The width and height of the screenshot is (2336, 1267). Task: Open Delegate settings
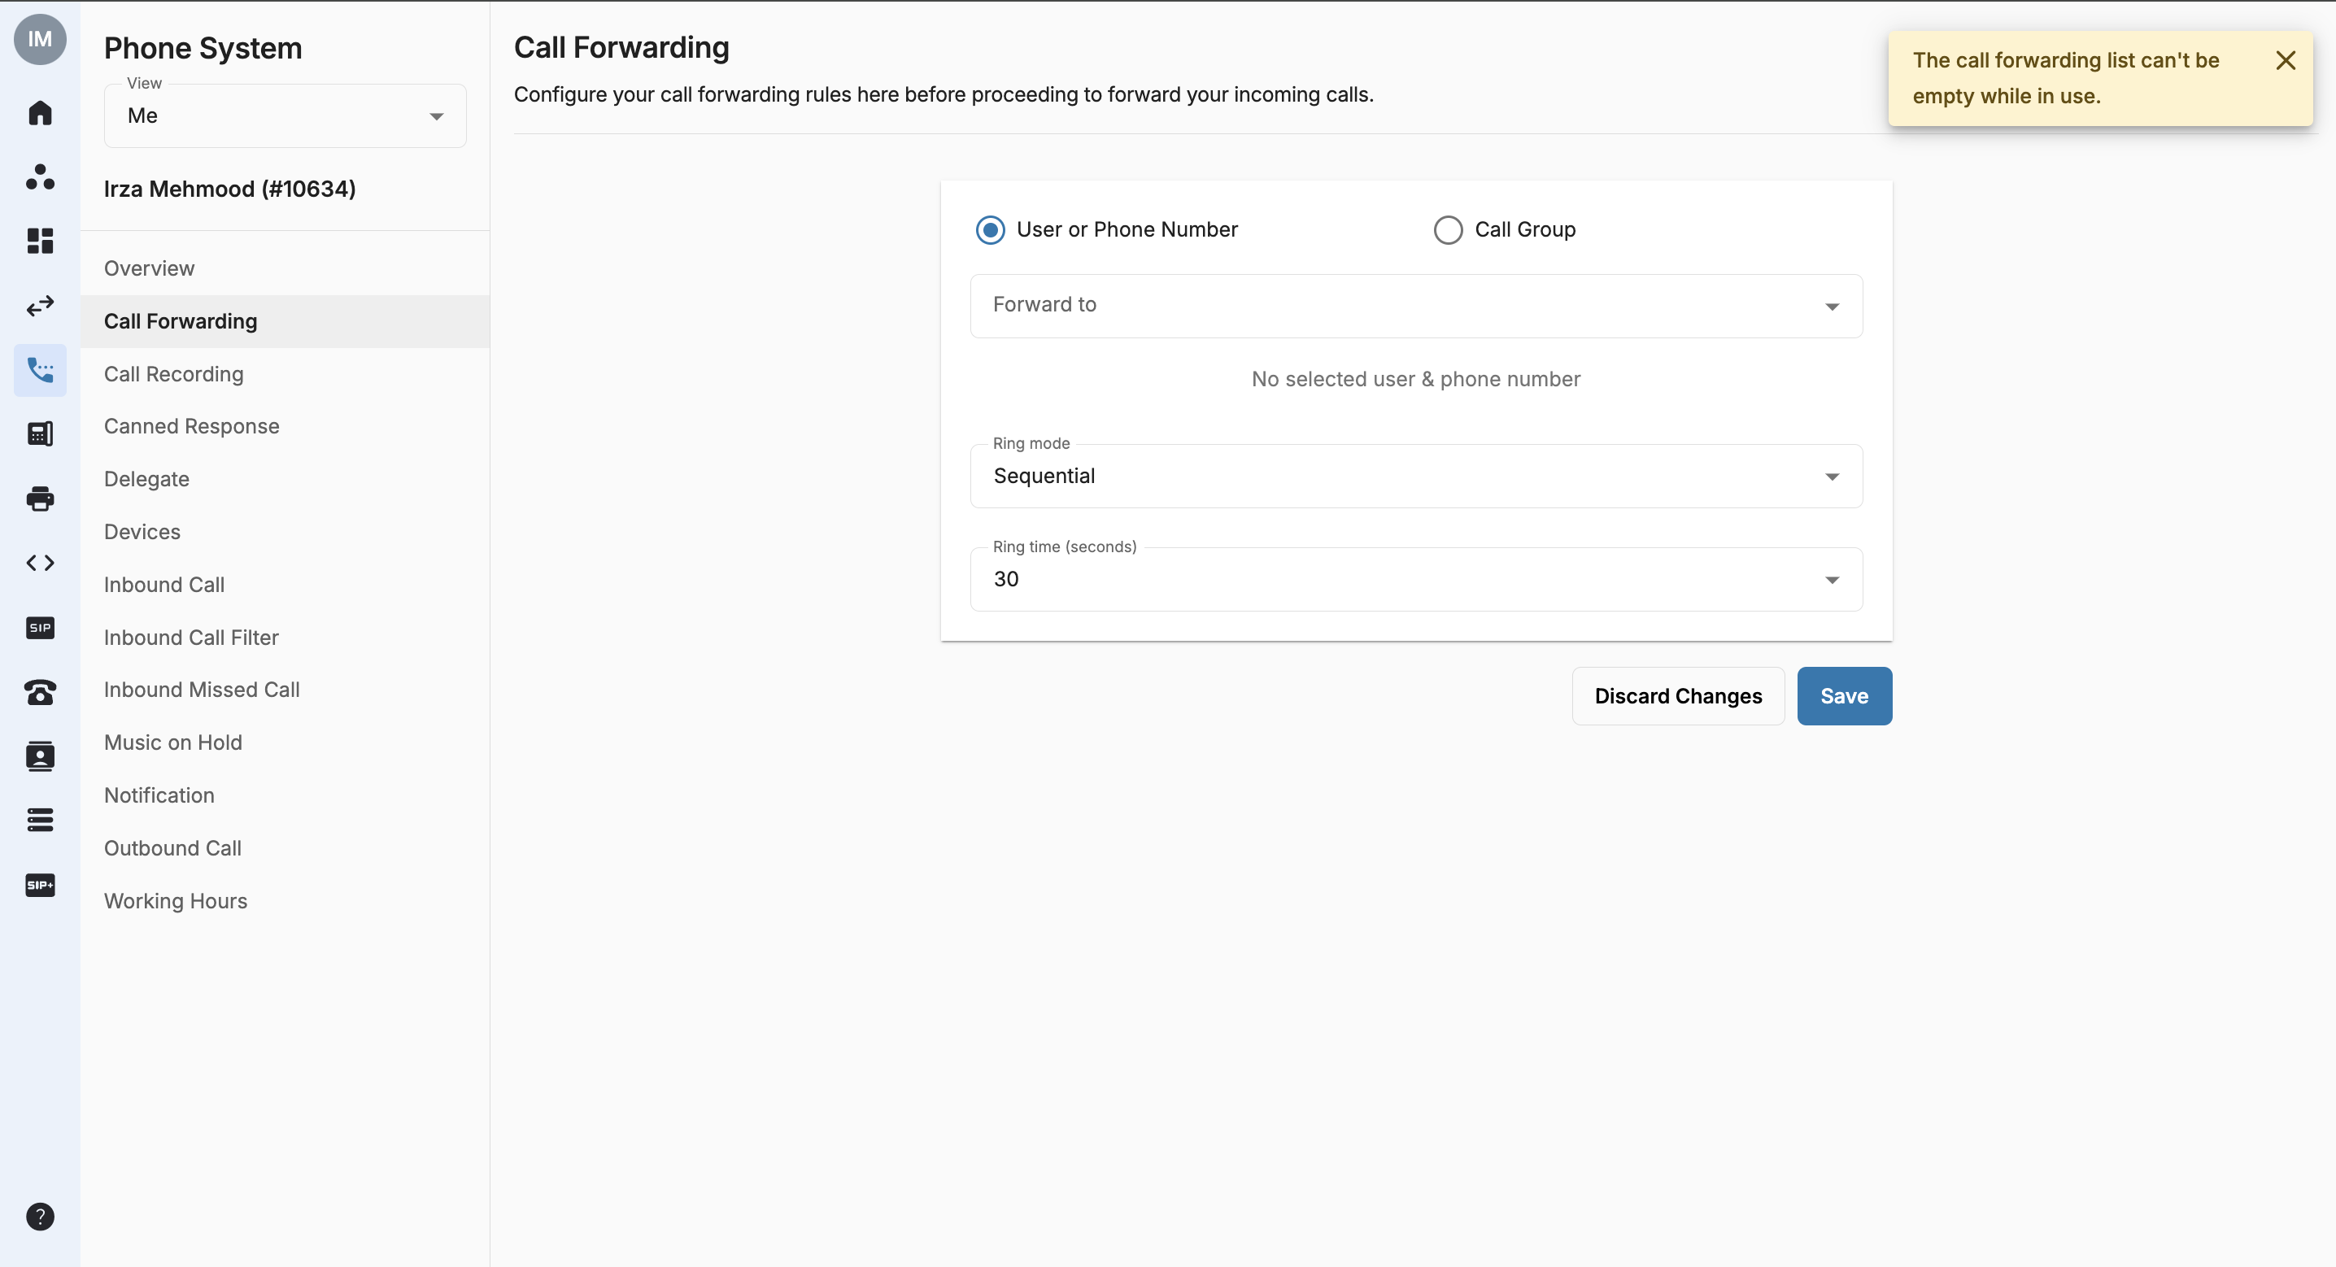pos(285,479)
